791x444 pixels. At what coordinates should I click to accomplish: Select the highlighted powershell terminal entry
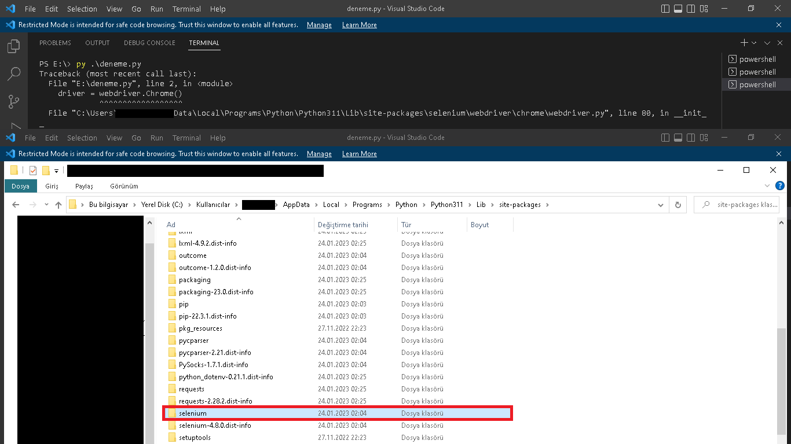[x=756, y=84]
